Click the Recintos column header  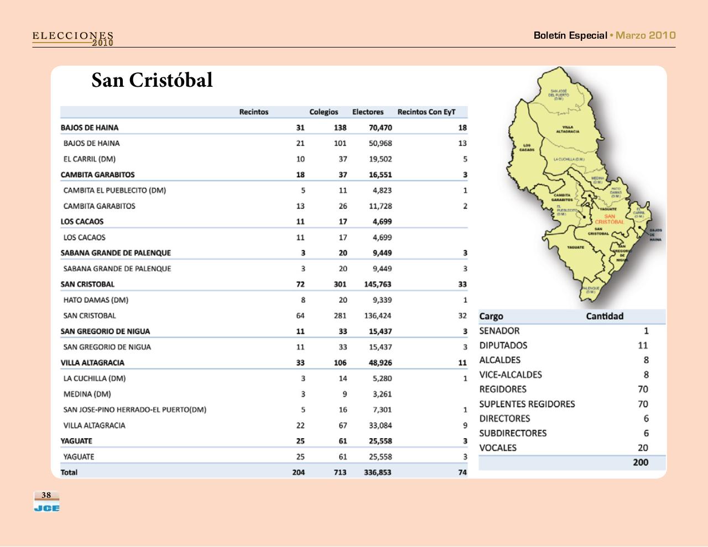click(254, 112)
